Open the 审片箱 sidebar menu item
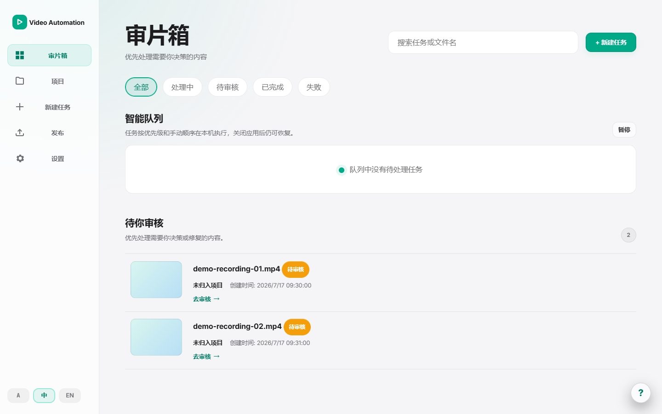Viewport: 662px width, 414px height. [x=50, y=55]
